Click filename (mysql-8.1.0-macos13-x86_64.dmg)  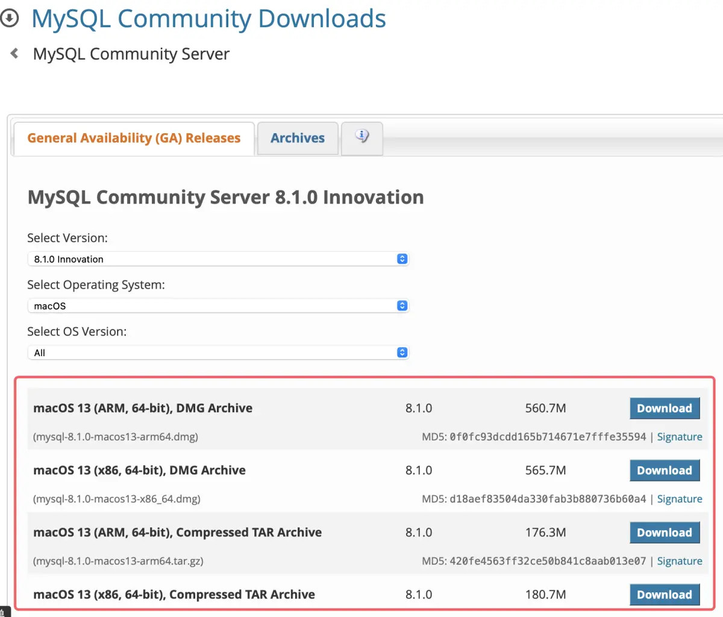point(116,499)
